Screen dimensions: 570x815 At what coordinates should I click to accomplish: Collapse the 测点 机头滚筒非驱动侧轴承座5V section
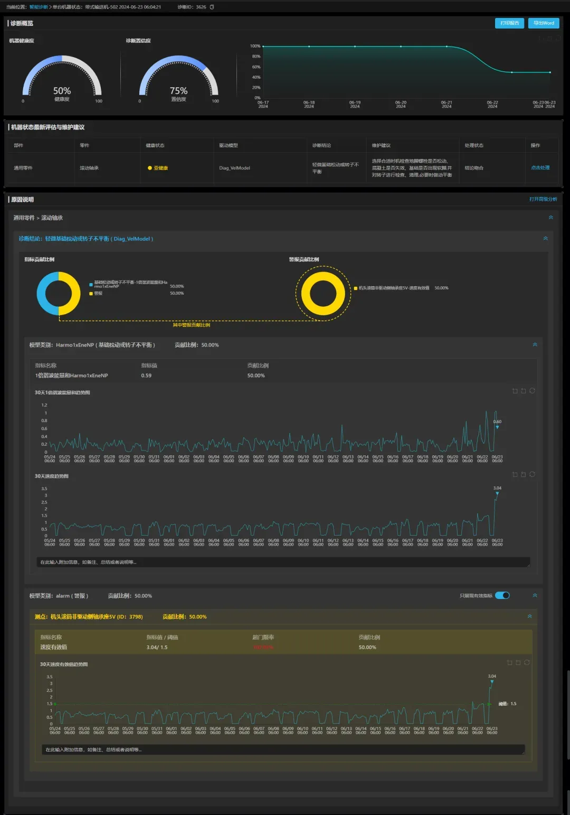(529, 616)
